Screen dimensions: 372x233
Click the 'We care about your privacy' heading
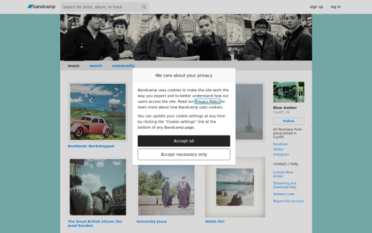click(x=184, y=75)
